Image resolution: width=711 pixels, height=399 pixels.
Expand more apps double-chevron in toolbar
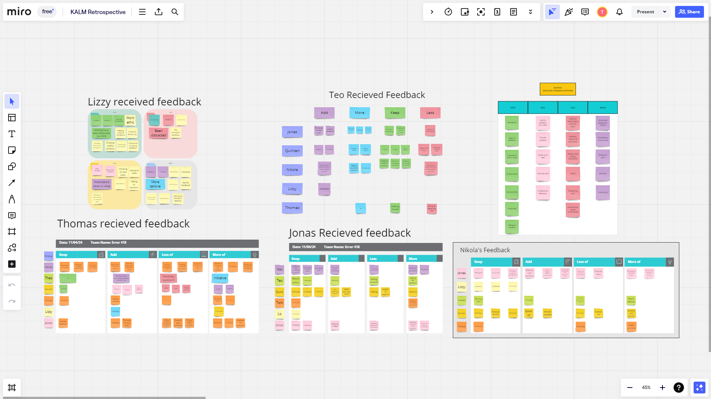531,12
